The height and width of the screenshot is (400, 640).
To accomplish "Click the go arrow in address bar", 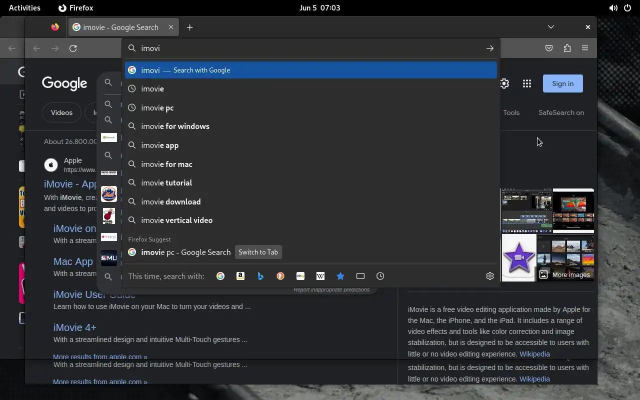I will pos(490,48).
